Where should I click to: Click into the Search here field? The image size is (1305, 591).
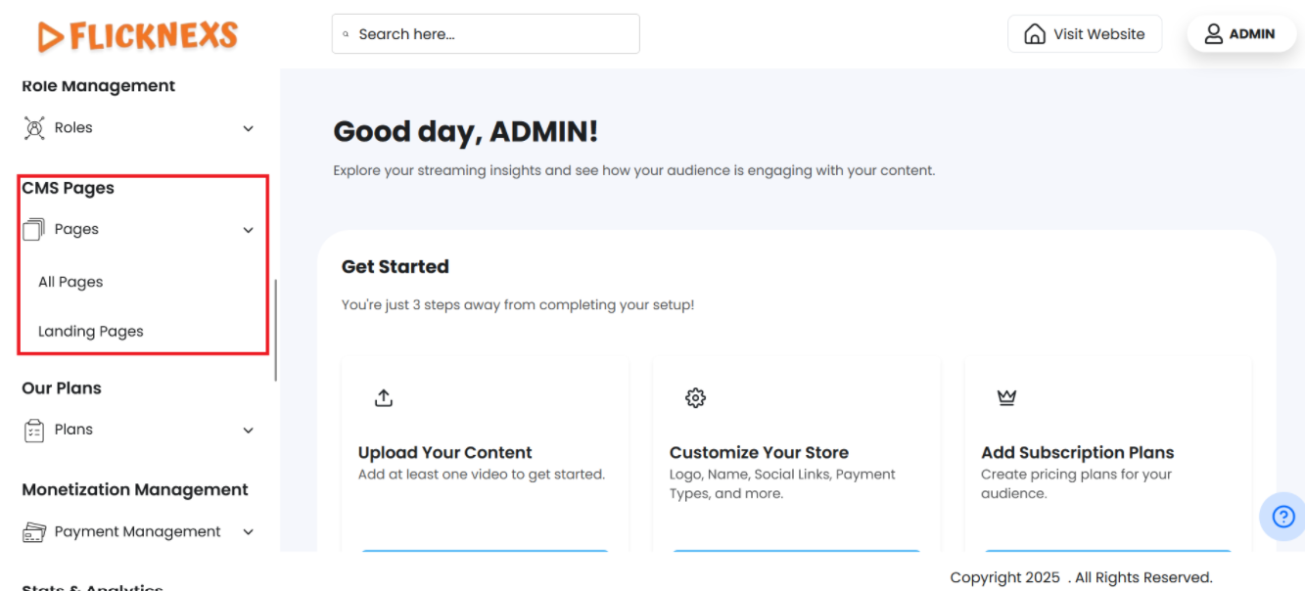pos(489,34)
